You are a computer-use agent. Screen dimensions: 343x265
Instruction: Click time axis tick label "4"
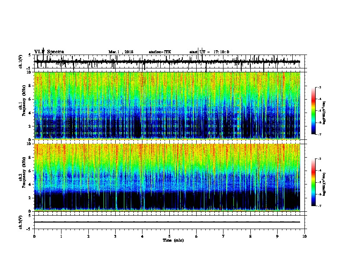click(x=142, y=236)
